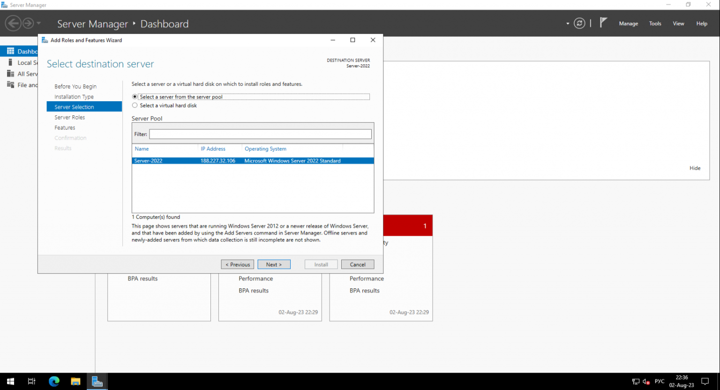Refresh Server Manager with the refresh icon
The width and height of the screenshot is (720, 390).
click(579, 22)
